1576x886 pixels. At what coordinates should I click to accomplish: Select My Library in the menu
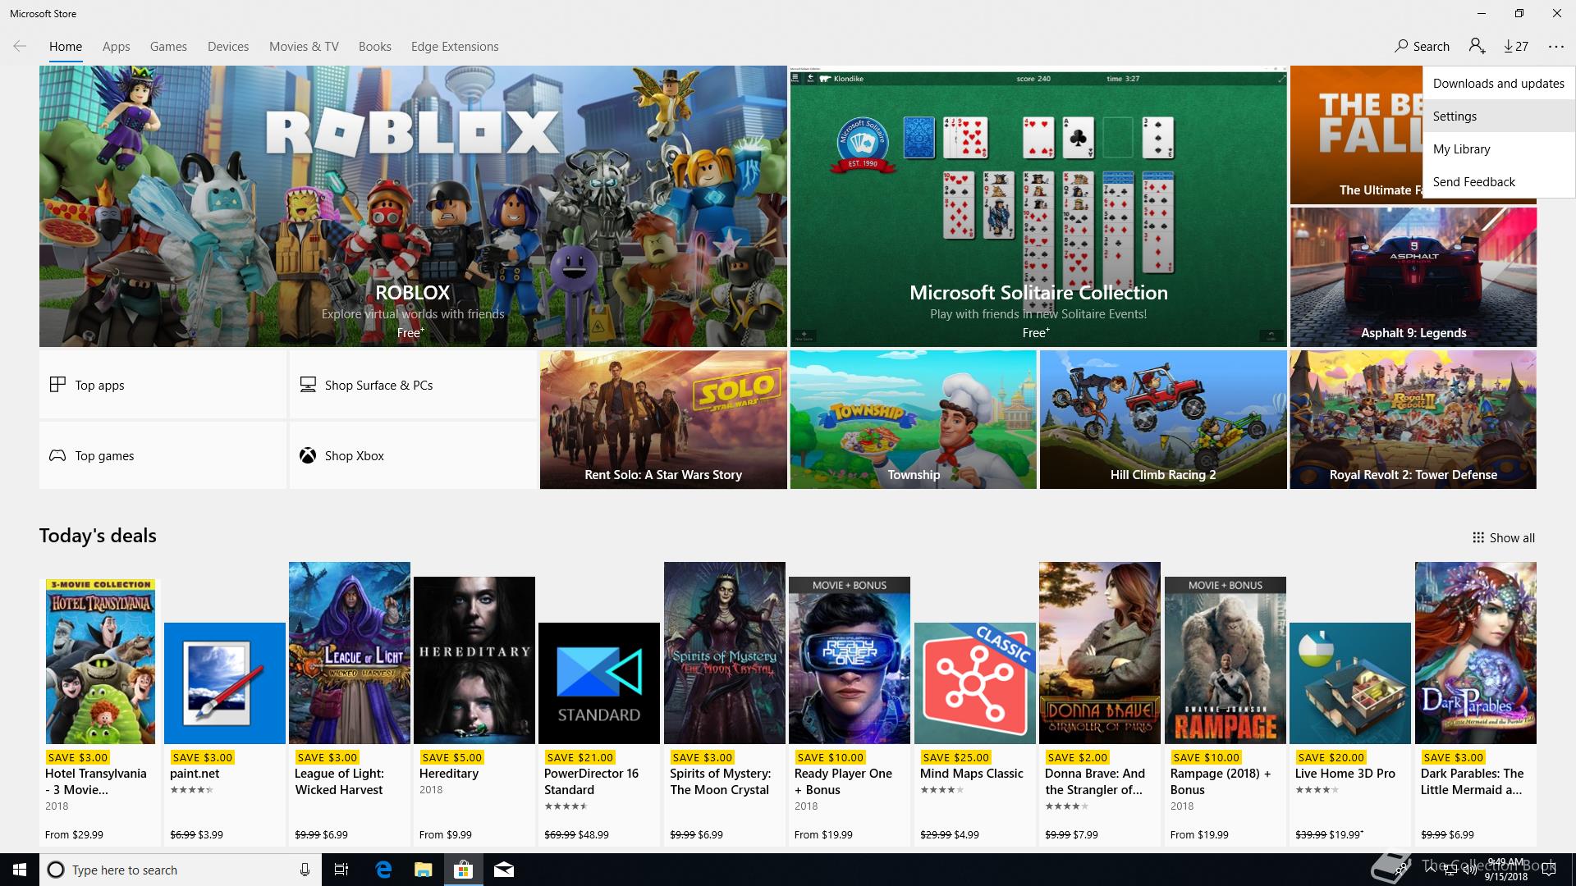point(1499,148)
